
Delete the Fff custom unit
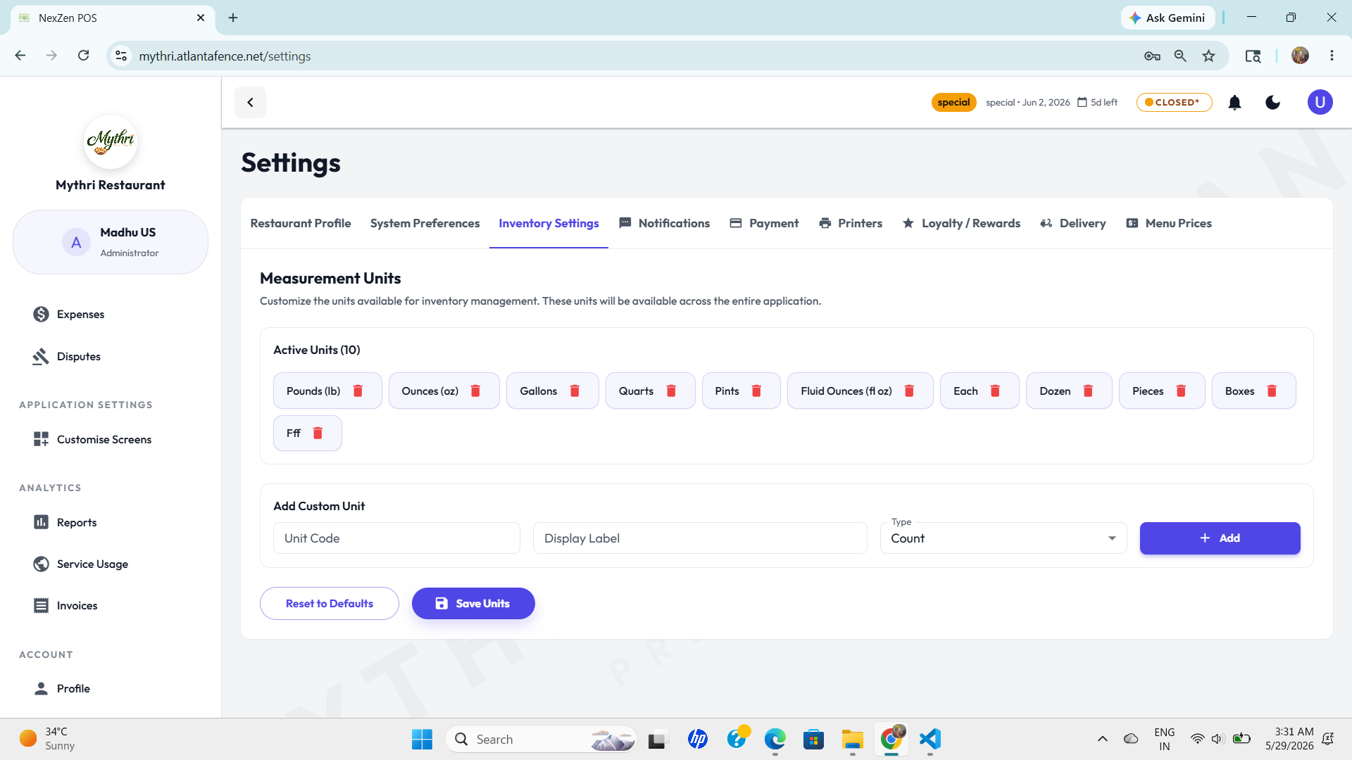pos(318,433)
